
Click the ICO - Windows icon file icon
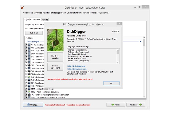29,86
